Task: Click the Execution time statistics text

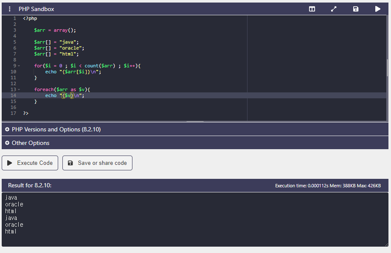Action: 328,186
